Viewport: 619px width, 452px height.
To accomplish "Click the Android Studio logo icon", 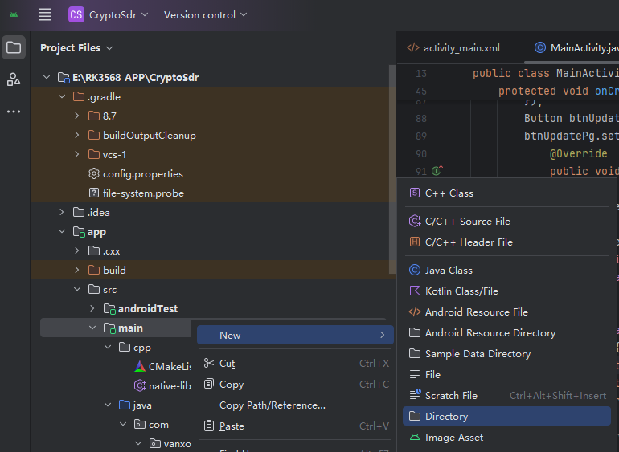I will point(14,14).
